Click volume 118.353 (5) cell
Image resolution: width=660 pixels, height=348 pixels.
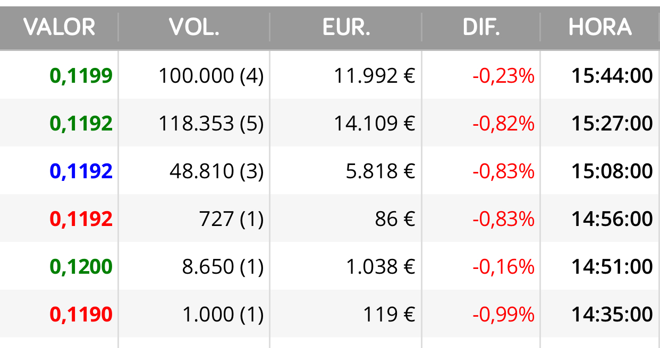click(x=211, y=124)
